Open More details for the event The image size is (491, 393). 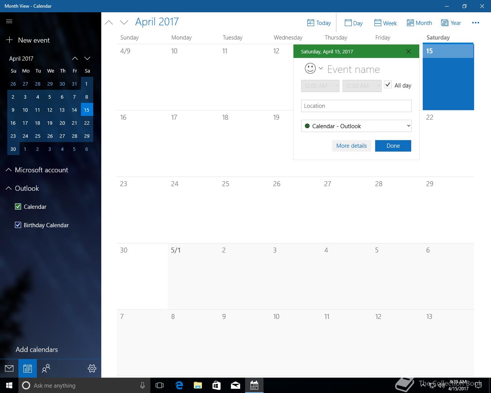pyautogui.click(x=351, y=146)
